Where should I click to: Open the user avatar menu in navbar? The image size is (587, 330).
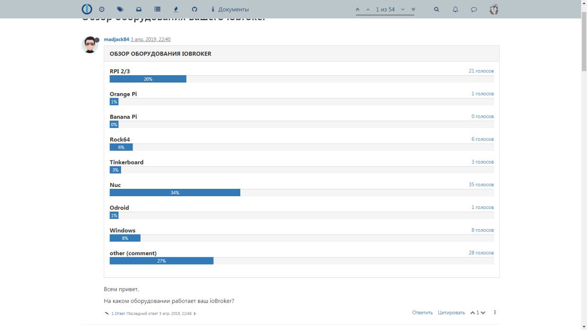(x=494, y=9)
